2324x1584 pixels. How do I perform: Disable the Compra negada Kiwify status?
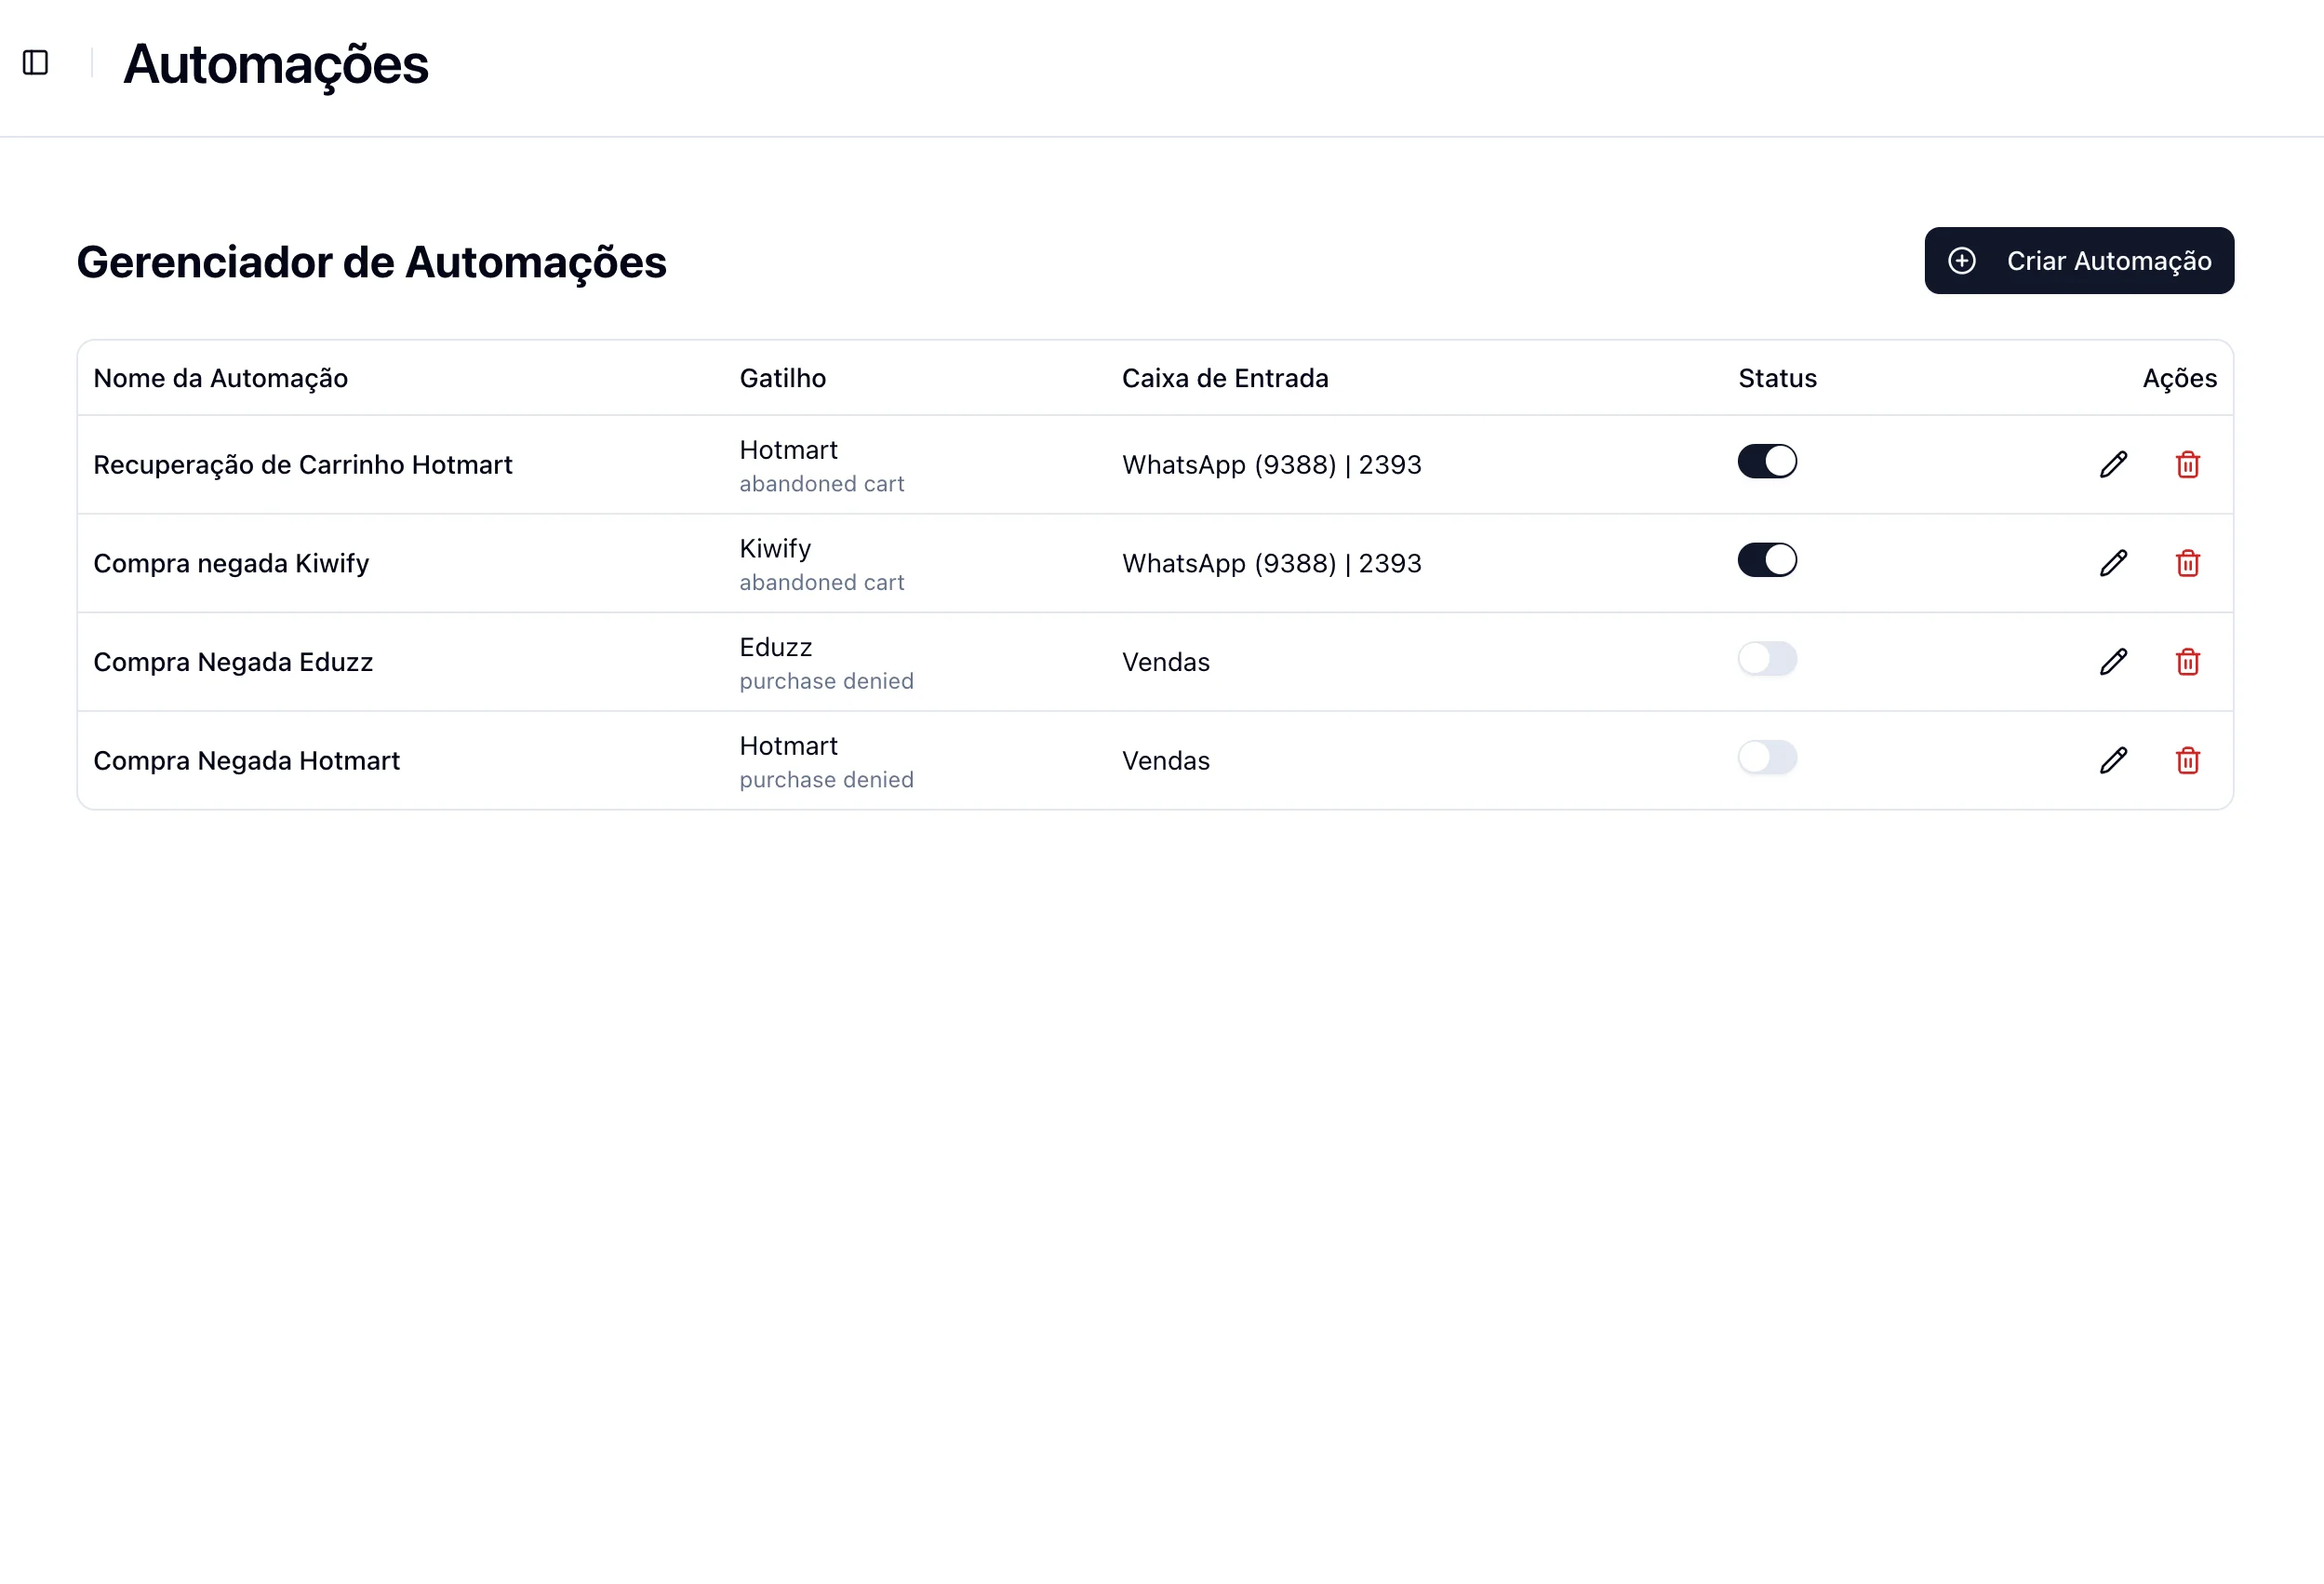coord(1767,559)
